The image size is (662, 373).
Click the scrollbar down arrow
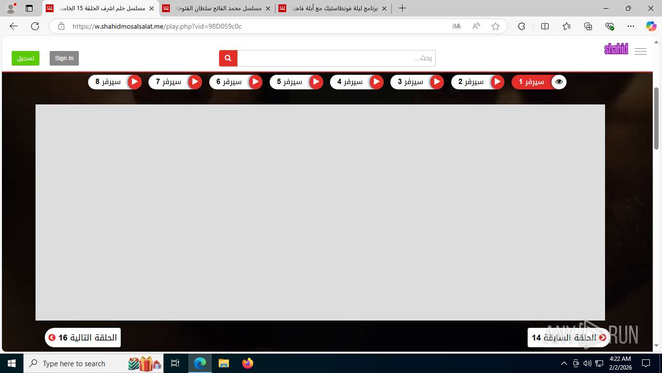pos(657,346)
